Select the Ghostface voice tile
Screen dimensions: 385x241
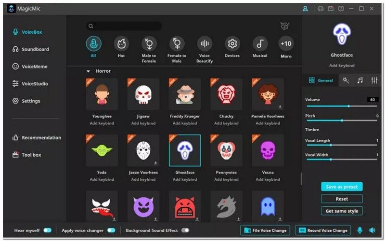tap(185, 150)
